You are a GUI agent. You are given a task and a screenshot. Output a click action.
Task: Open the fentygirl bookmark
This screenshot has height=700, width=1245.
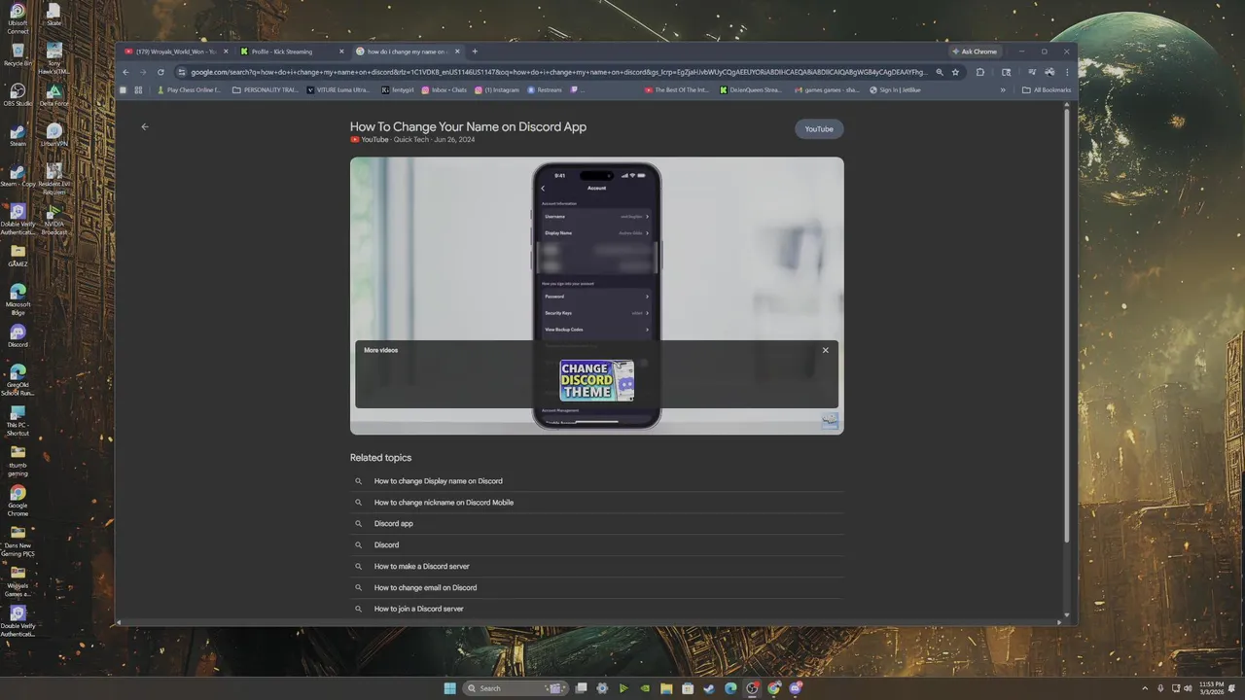pyautogui.click(x=398, y=89)
